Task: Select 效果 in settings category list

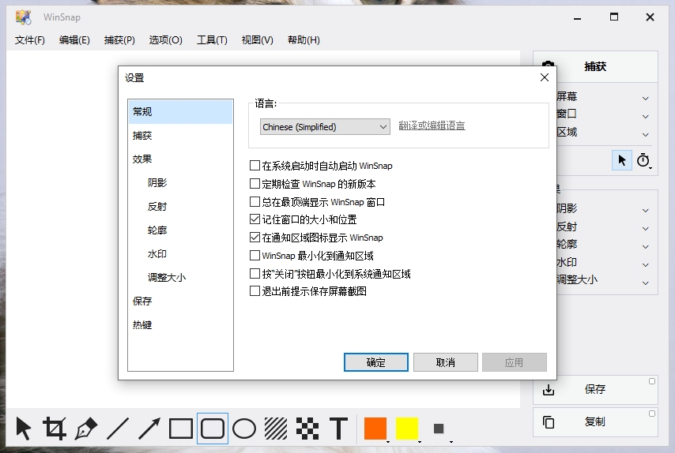Action: (x=180, y=159)
